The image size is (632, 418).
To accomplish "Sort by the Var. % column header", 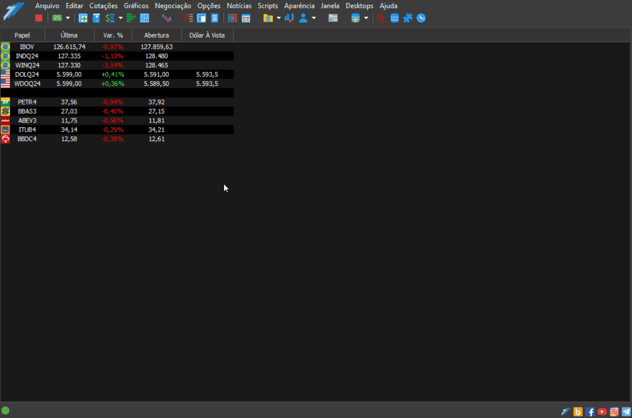I will [113, 35].
